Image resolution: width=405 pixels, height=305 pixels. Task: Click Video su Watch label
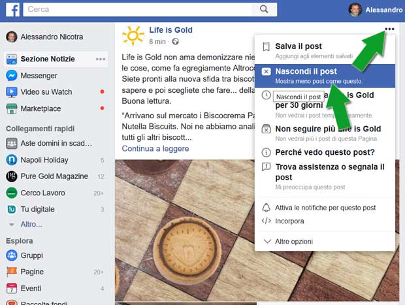(46, 92)
